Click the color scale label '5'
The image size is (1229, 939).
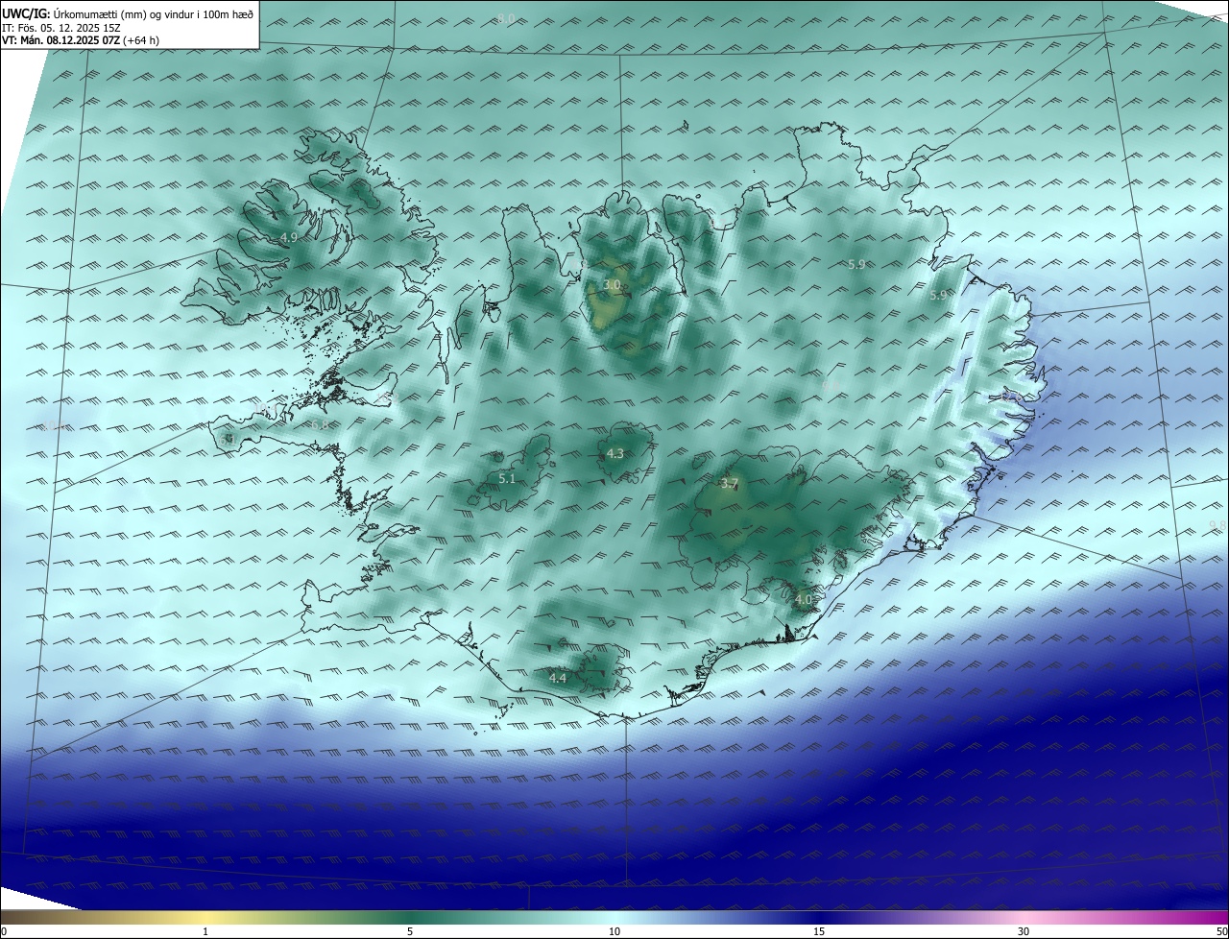pos(410,931)
